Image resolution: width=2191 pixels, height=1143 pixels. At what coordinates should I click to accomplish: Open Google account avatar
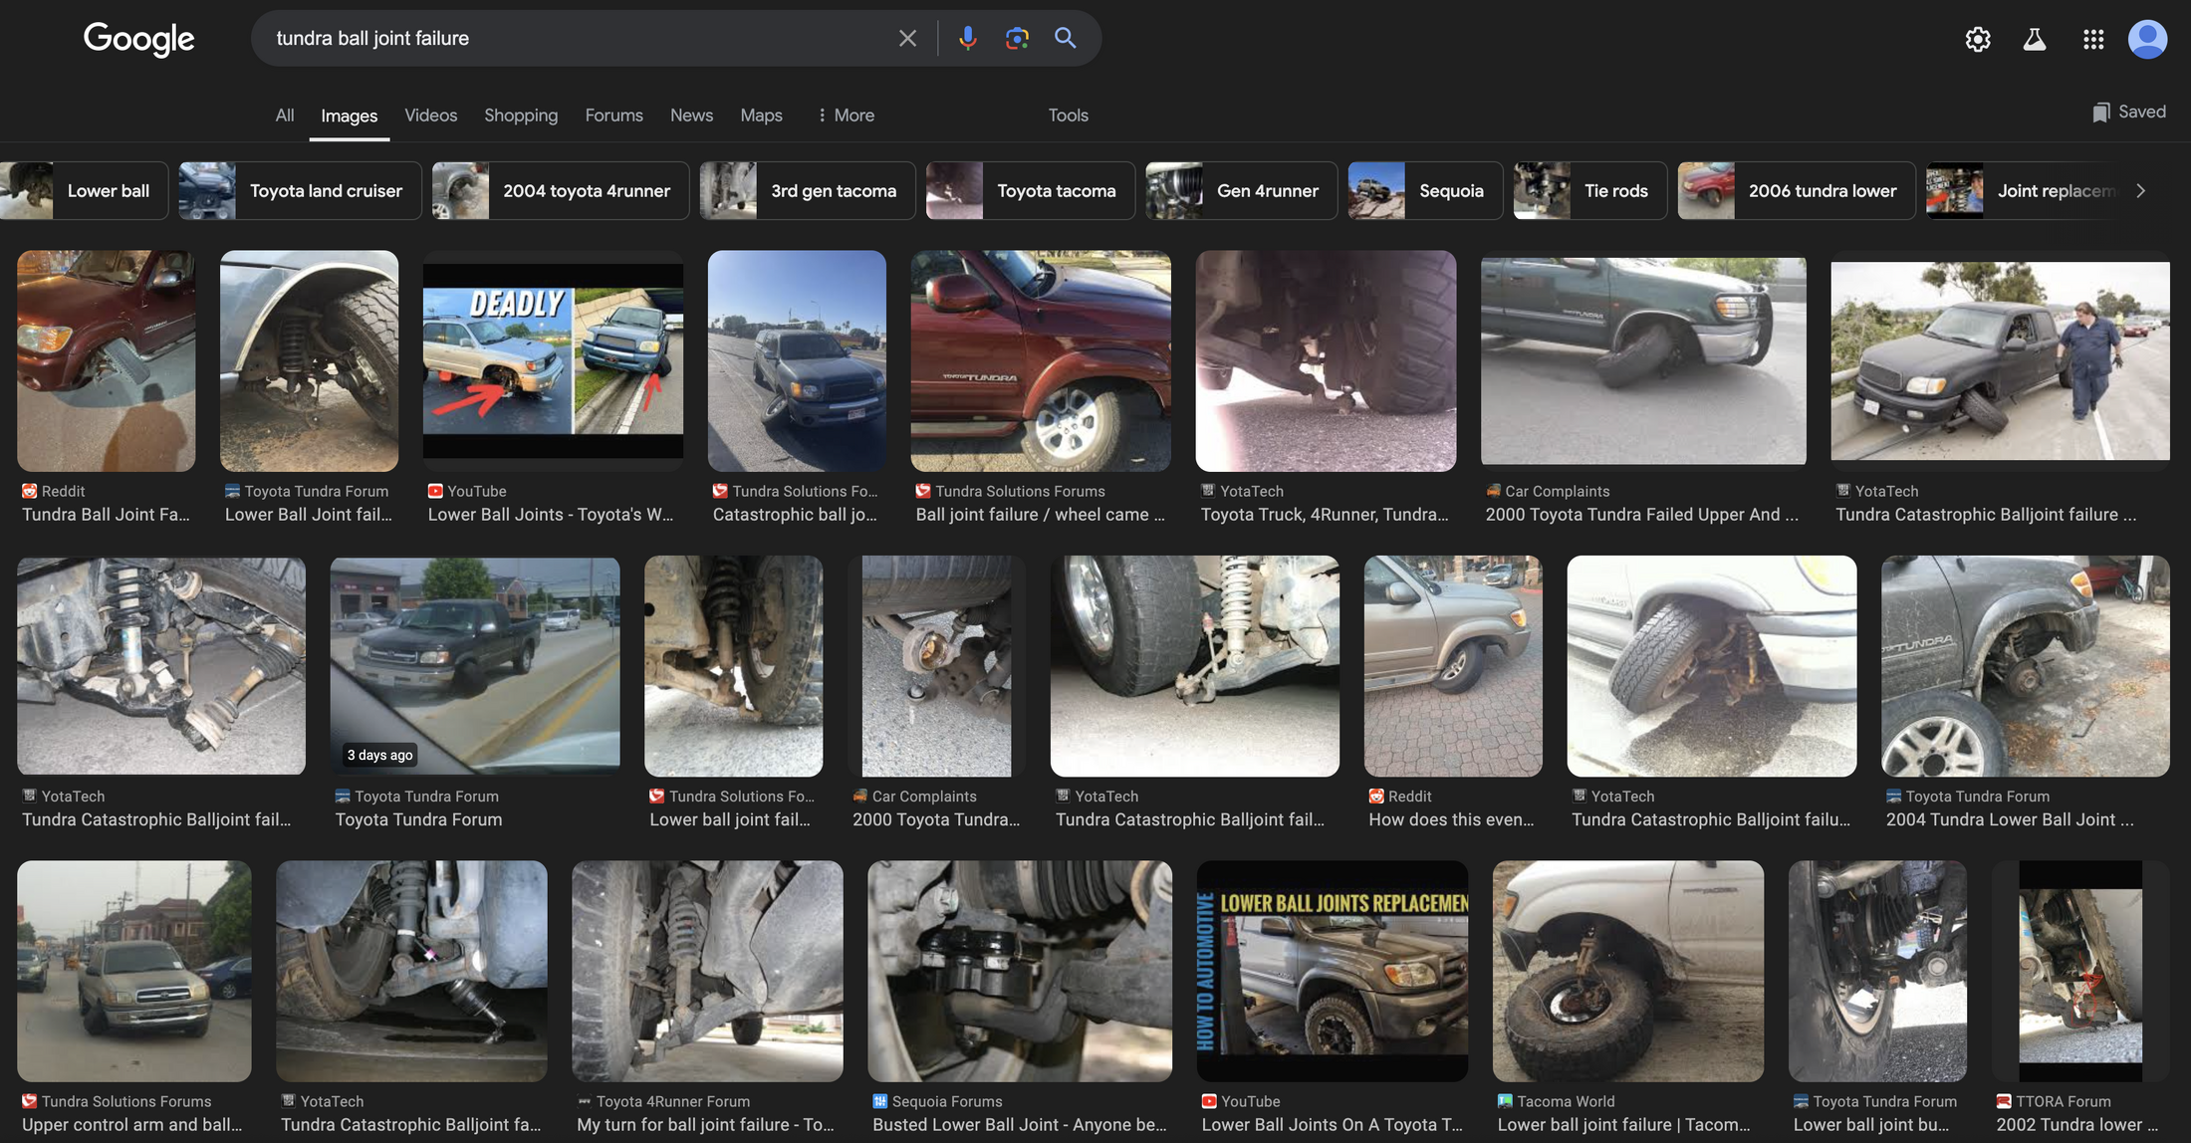[2147, 39]
